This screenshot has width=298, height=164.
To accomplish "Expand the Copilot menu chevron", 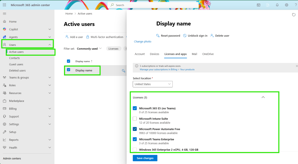I will (49, 29).
